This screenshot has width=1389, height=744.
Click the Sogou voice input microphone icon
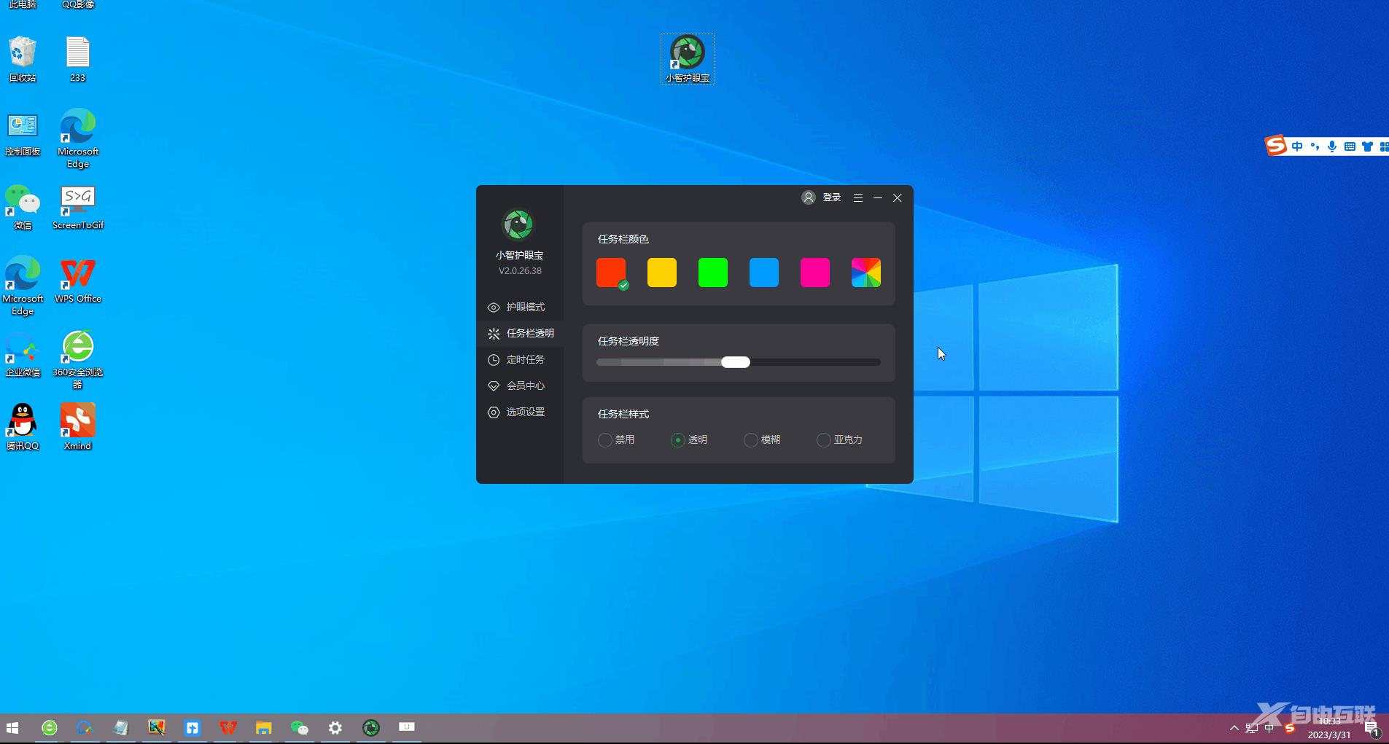1332,146
